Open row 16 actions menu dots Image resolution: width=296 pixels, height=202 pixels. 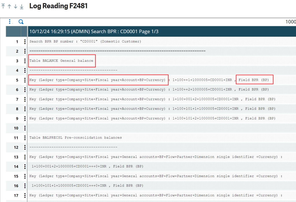[x=25, y=186]
